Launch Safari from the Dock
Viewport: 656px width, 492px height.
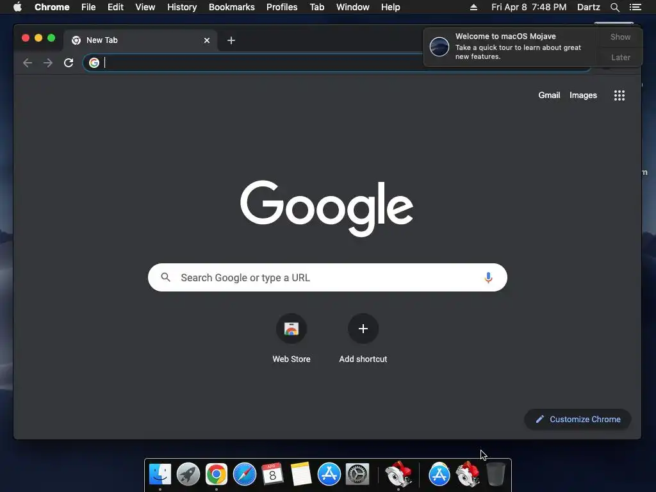tap(244, 475)
